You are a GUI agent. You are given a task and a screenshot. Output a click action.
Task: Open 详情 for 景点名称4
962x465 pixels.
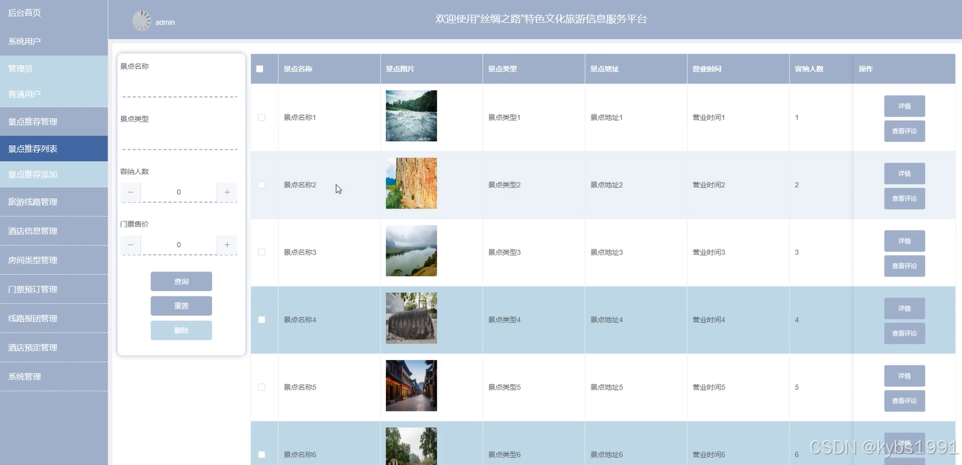tap(904, 308)
